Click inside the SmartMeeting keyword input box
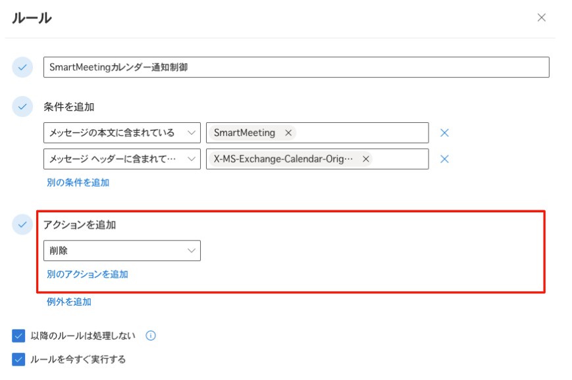Screen dimensions: 572x380 361,133
